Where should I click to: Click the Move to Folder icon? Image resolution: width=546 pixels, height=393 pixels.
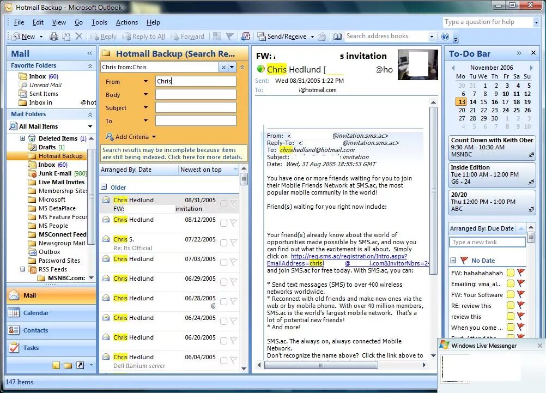(66, 36)
